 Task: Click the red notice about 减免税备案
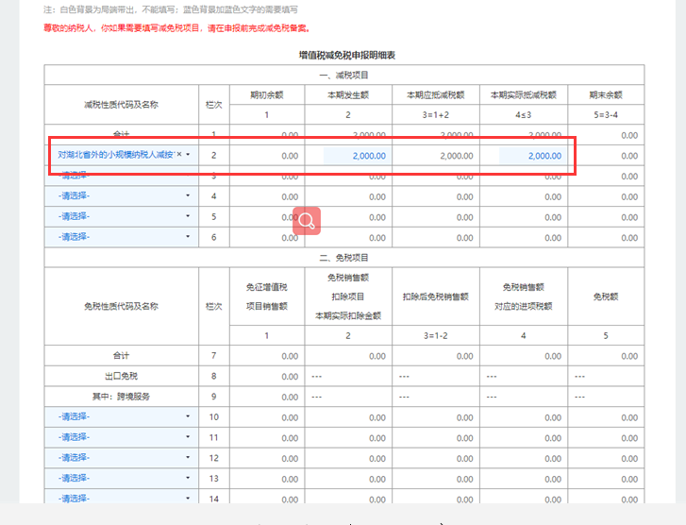point(177,28)
